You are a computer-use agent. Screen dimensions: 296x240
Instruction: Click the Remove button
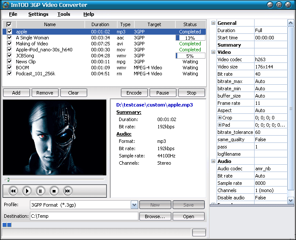(x=45, y=93)
